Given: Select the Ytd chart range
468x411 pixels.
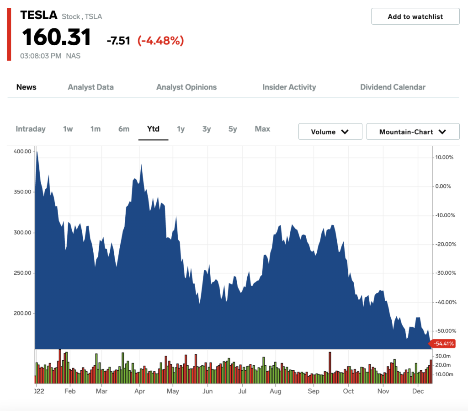Looking at the screenshot, I should coord(153,129).
